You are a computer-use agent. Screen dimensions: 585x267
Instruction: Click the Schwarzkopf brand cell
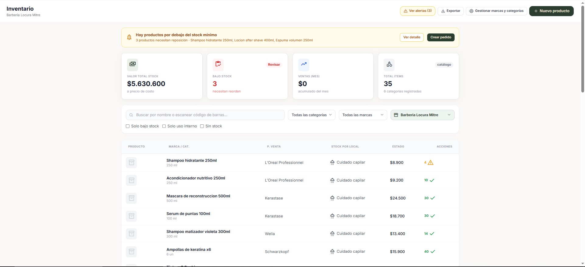pyautogui.click(x=277, y=252)
